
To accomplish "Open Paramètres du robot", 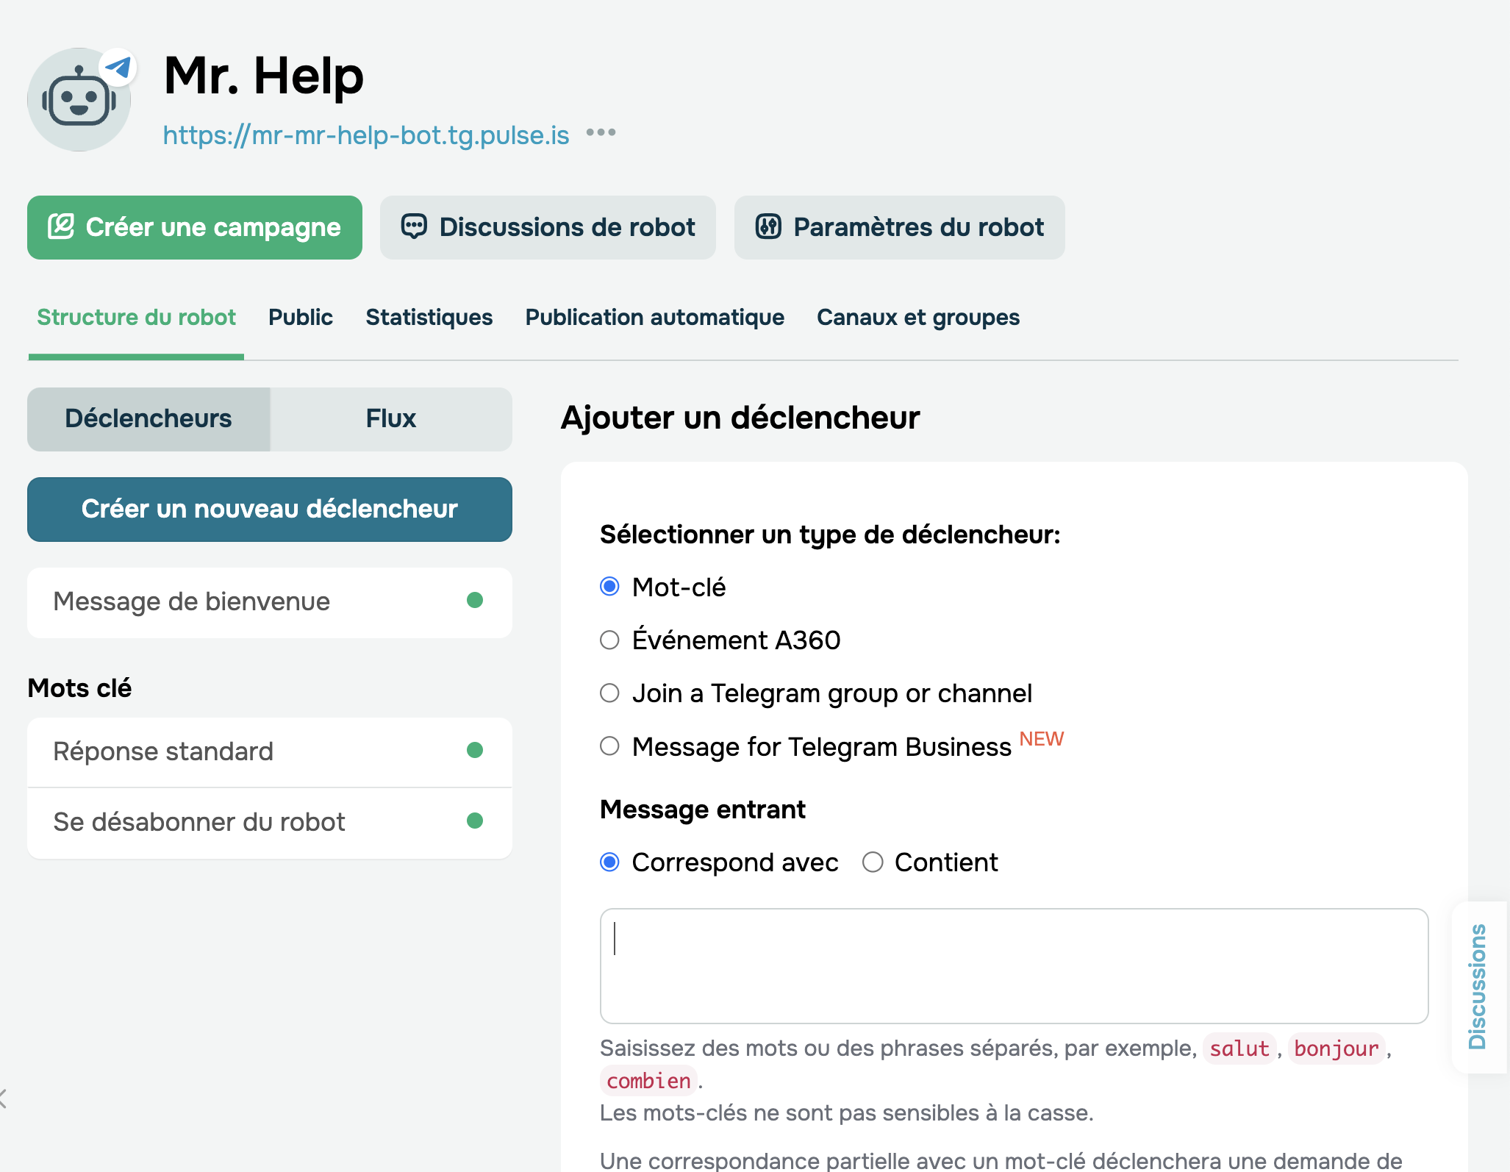I will tap(899, 227).
